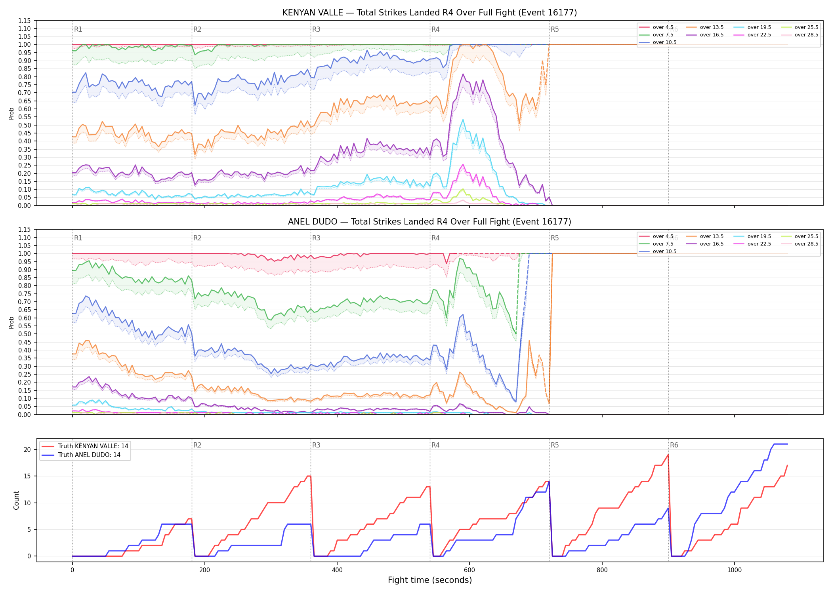832x594 pixels.
Task: Select "over 13.5" in KENYAN VALLE legend
Action: pos(704,27)
